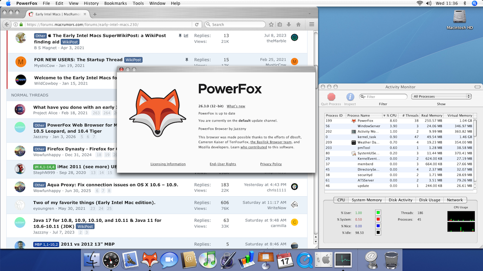Screen dimensions: 483x271
Task: Open a new browser tab
Action: [x=95, y=14]
